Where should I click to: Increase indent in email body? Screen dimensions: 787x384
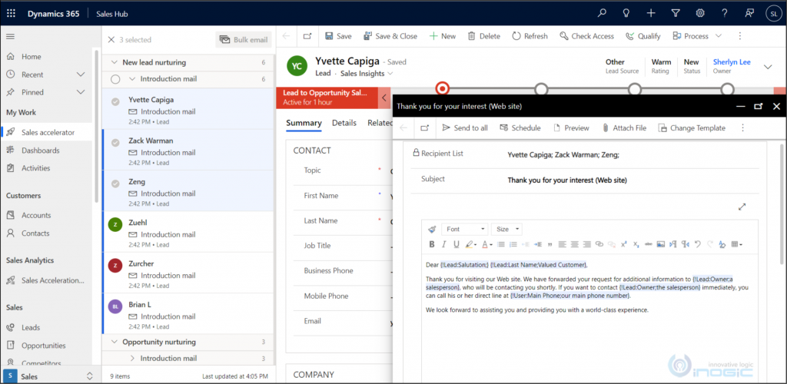pos(538,245)
